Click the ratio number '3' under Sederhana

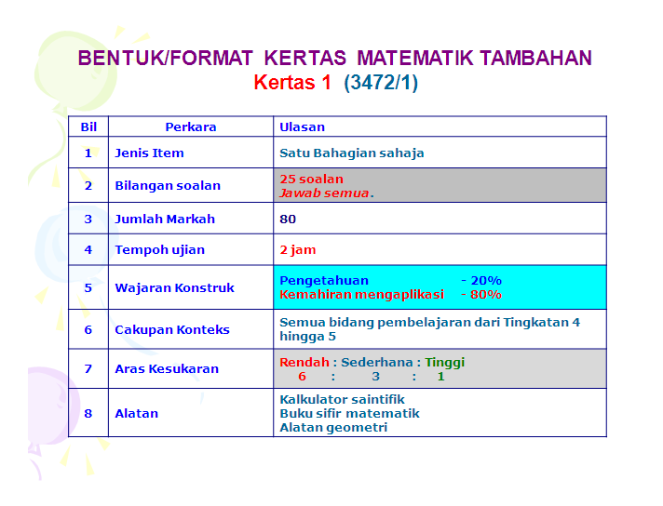(x=375, y=377)
